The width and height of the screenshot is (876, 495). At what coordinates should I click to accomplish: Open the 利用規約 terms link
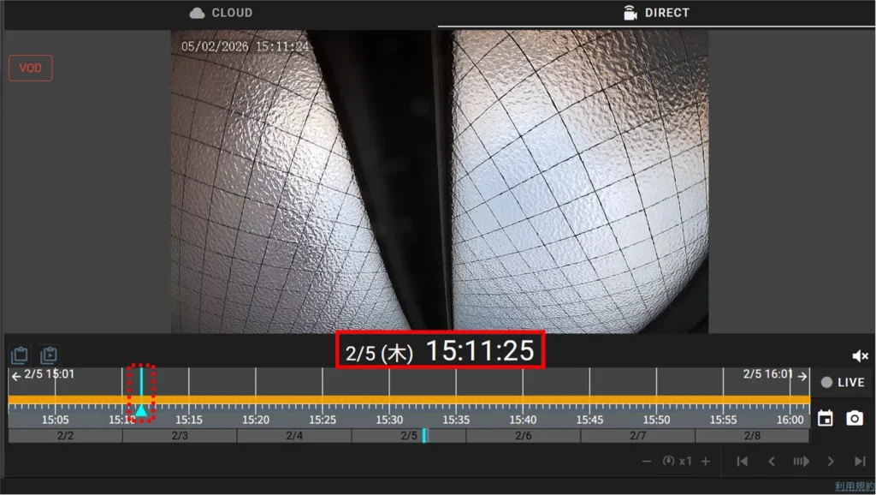point(854,486)
